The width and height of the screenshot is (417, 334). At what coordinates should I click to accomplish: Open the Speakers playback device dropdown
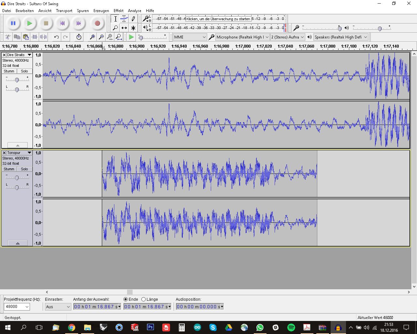point(341,37)
